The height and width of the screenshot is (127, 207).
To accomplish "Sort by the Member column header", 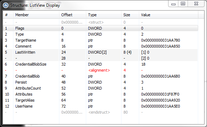I will point(36,15).
